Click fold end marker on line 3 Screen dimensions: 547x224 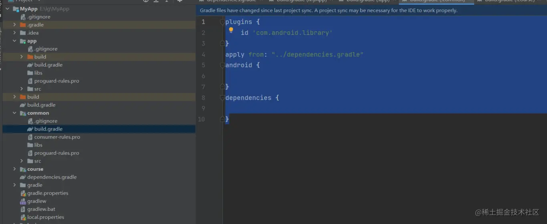click(x=222, y=43)
